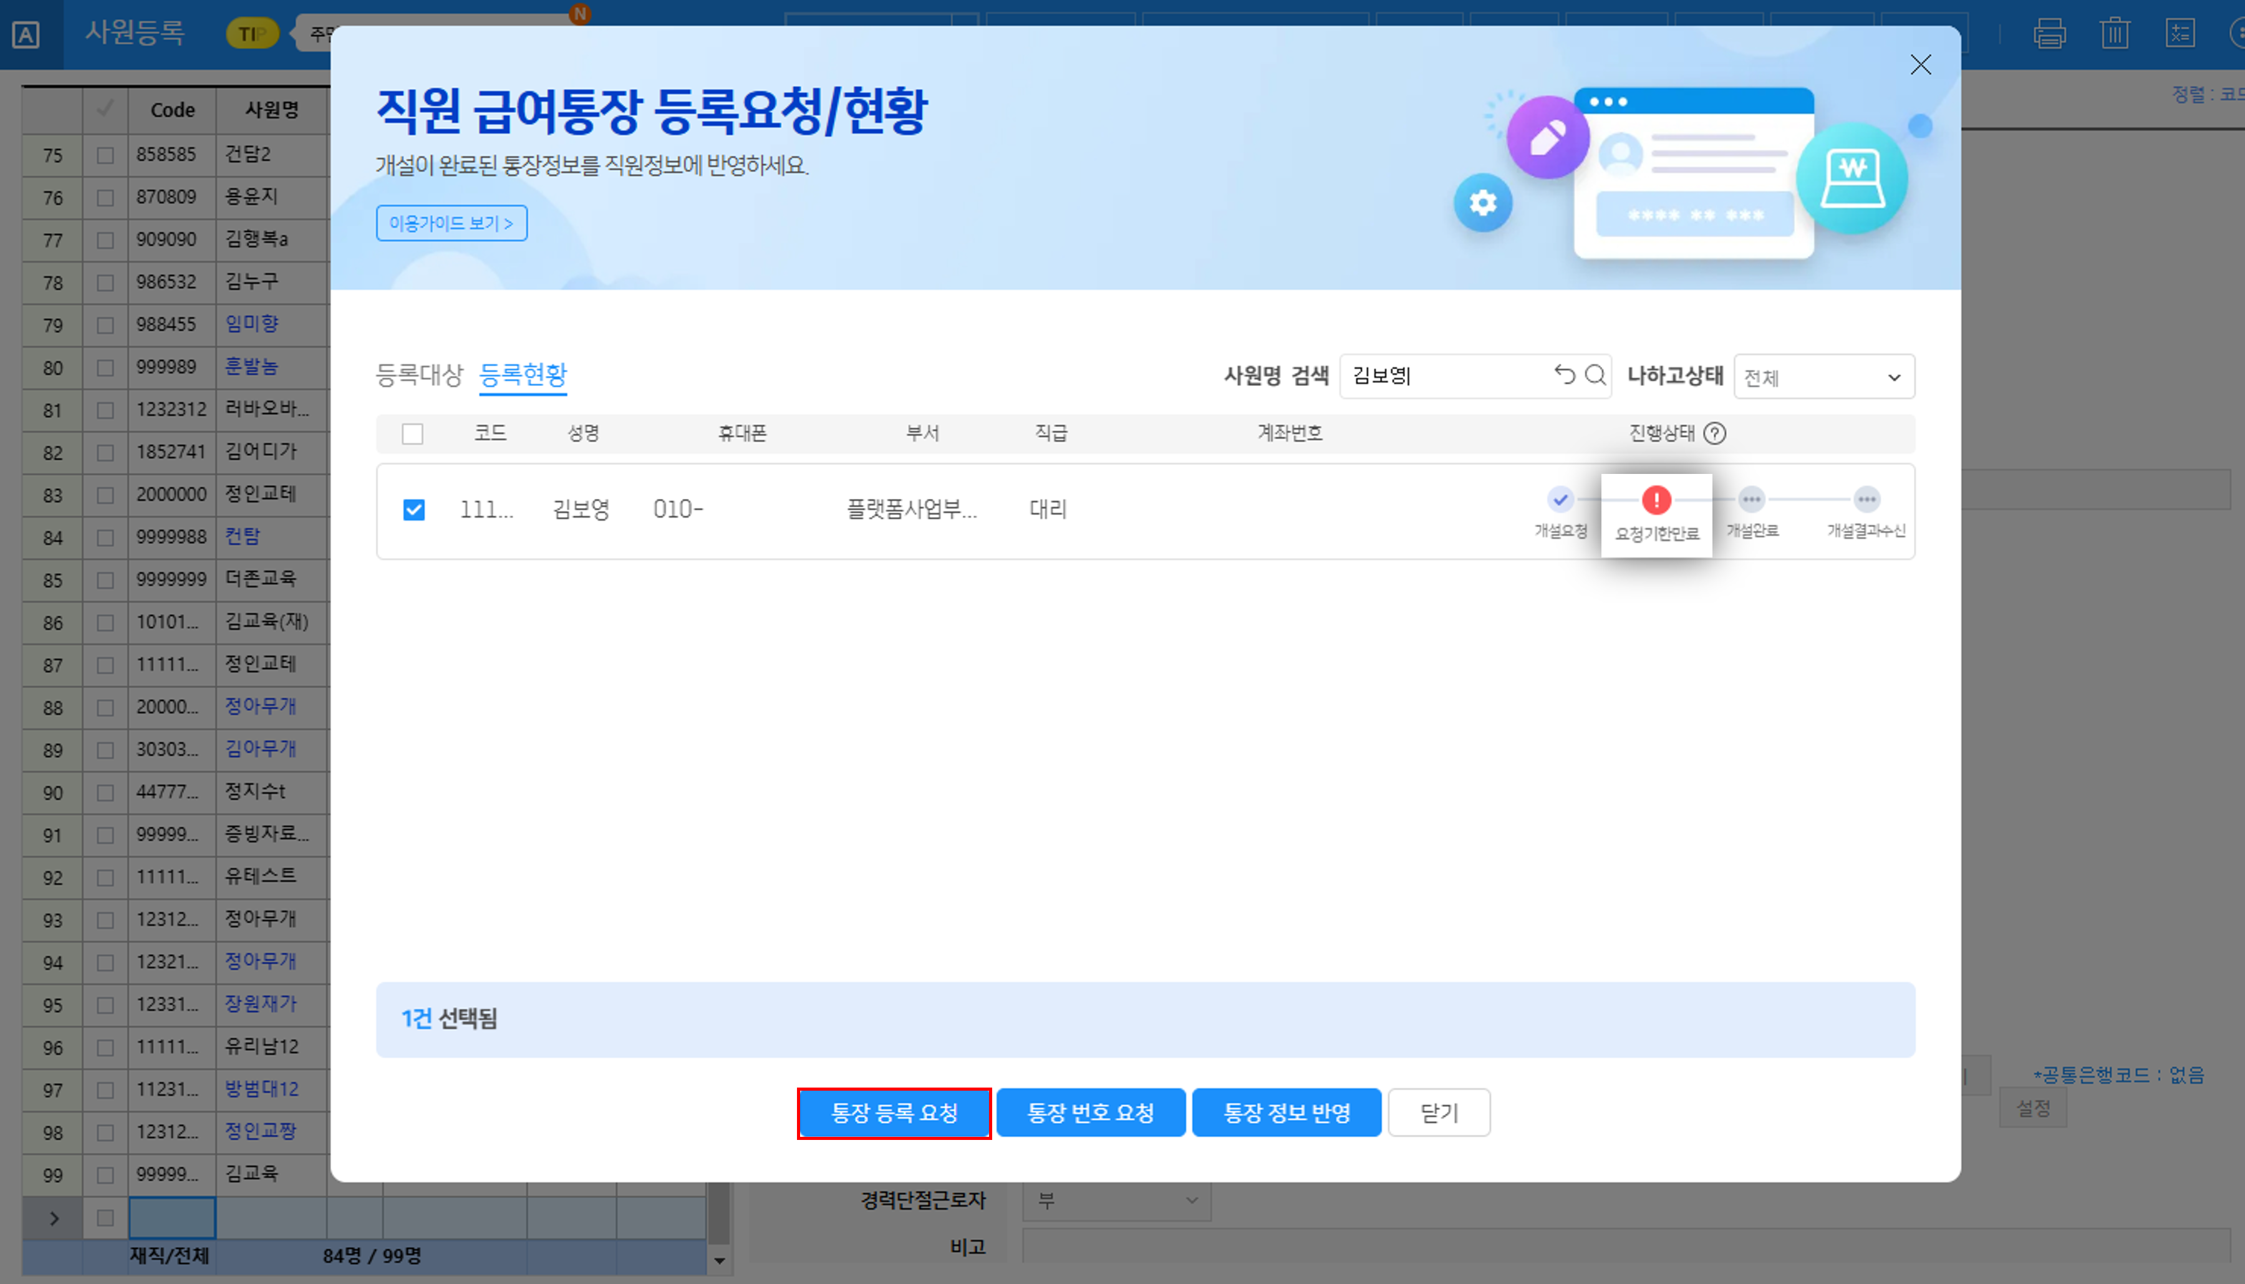Image resolution: width=2245 pixels, height=1284 pixels.
Task: Click the empty Code input cell in new row
Action: (x=172, y=1218)
